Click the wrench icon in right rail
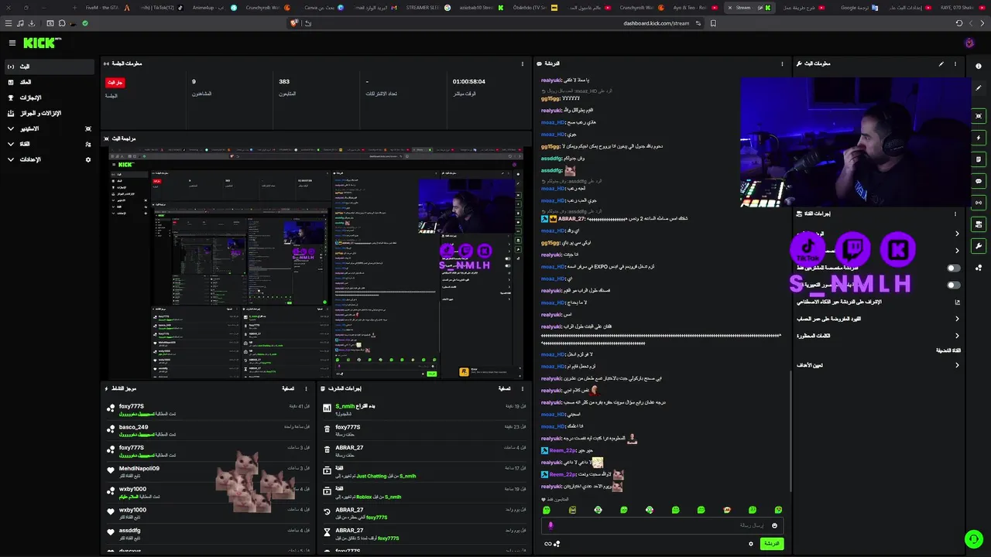This screenshot has height=557, width=991. point(979,246)
